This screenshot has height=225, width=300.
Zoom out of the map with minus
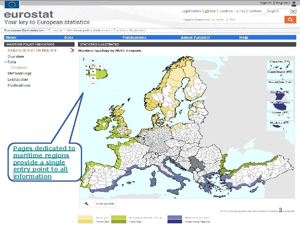tap(93, 83)
